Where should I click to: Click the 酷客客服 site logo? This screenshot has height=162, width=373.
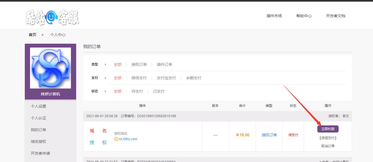[x=52, y=17]
